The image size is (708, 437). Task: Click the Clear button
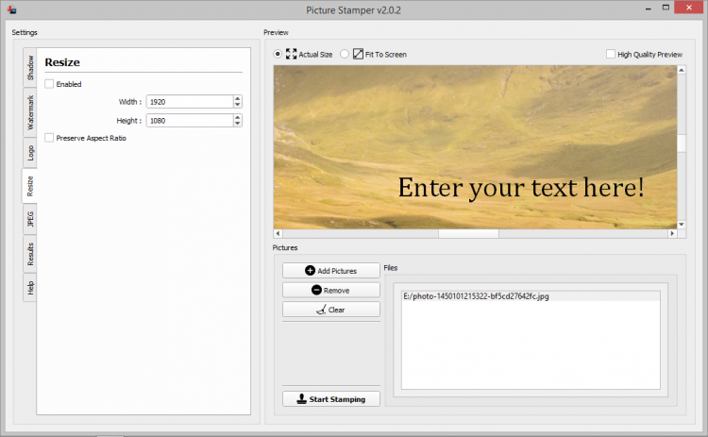(x=331, y=310)
